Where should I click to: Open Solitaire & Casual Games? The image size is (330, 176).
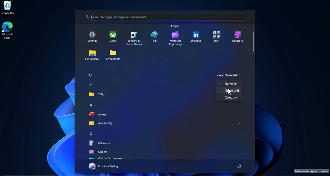click(134, 35)
